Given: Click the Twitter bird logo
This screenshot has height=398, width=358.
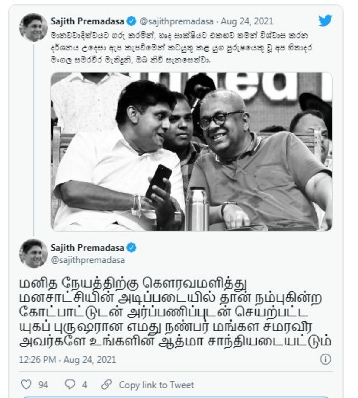Looking at the screenshot, I should coord(325,21).
